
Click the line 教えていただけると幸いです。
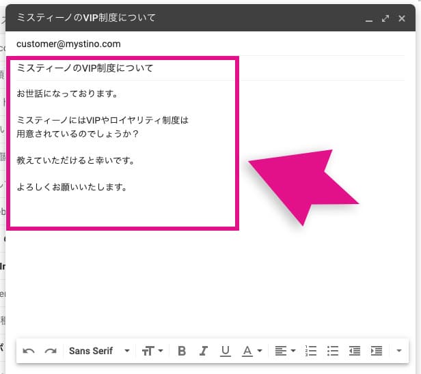click(x=76, y=160)
